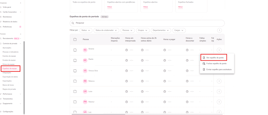This screenshot has height=115, width=268.
Task: Check the box for Silvania's row
Action: point(75,50)
